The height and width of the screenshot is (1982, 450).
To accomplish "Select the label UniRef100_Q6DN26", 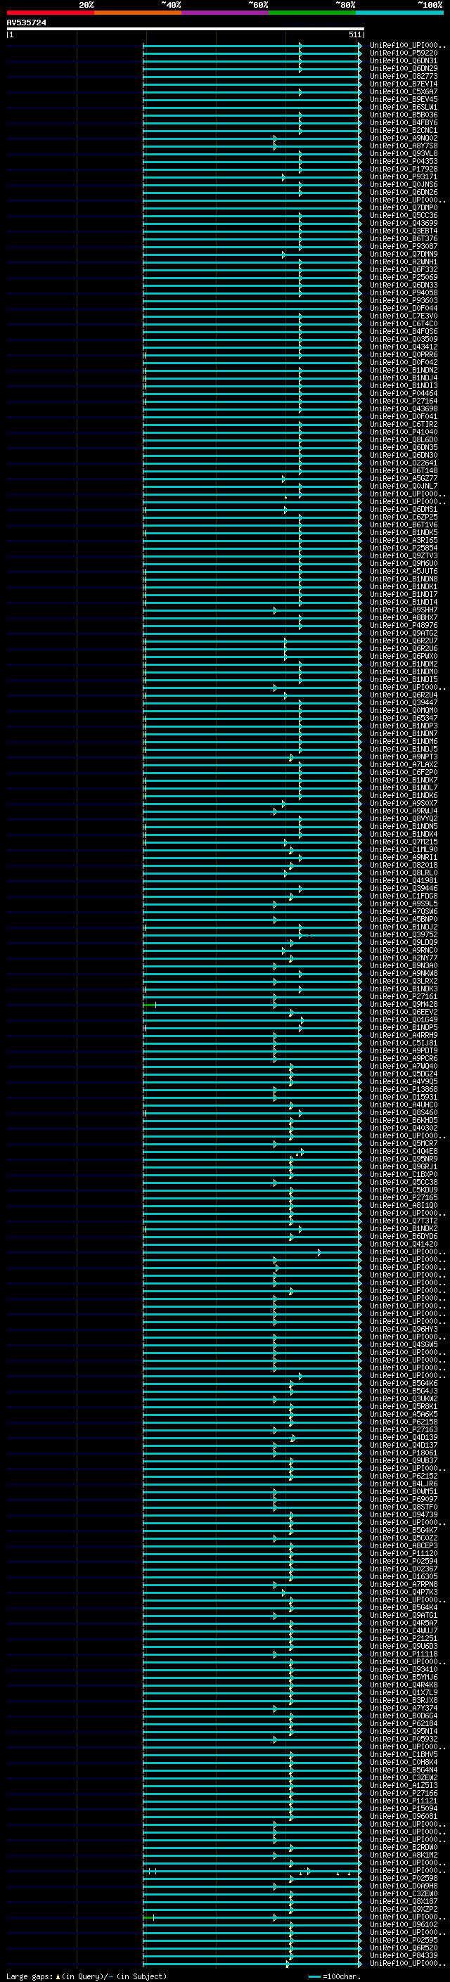I will pos(404,193).
